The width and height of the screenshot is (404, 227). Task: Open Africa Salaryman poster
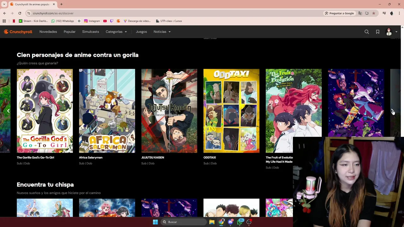point(107,111)
